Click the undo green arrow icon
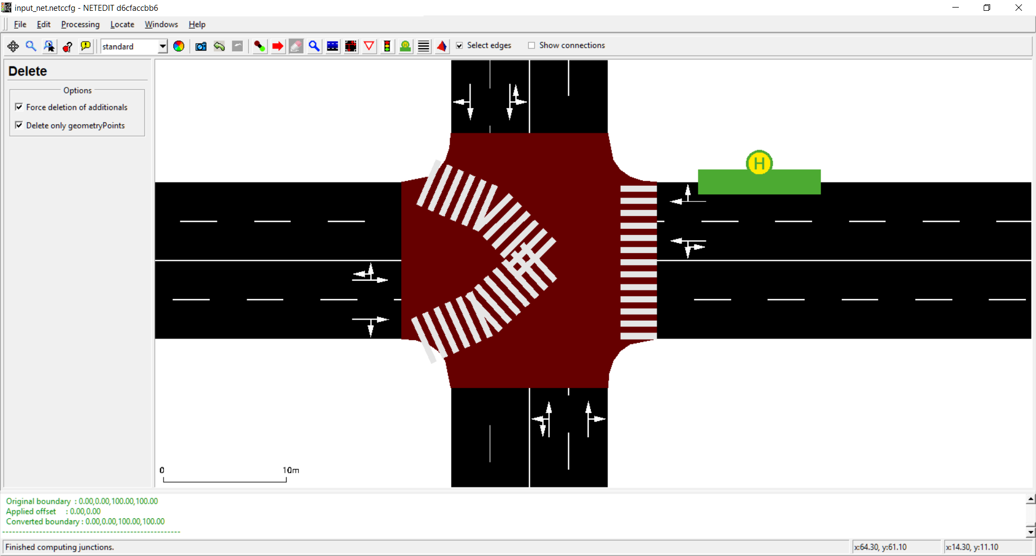 point(219,46)
